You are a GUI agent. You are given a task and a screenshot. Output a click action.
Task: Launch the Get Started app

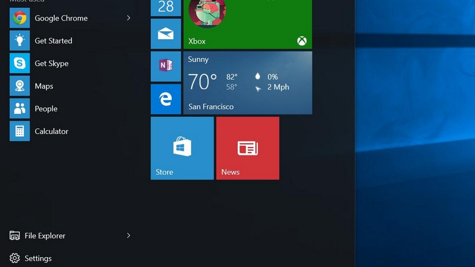click(x=53, y=41)
